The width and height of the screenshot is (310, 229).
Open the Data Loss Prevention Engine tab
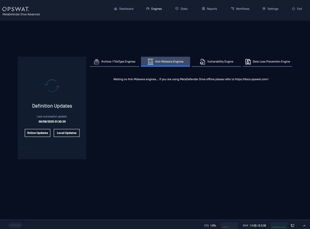tap(267, 61)
